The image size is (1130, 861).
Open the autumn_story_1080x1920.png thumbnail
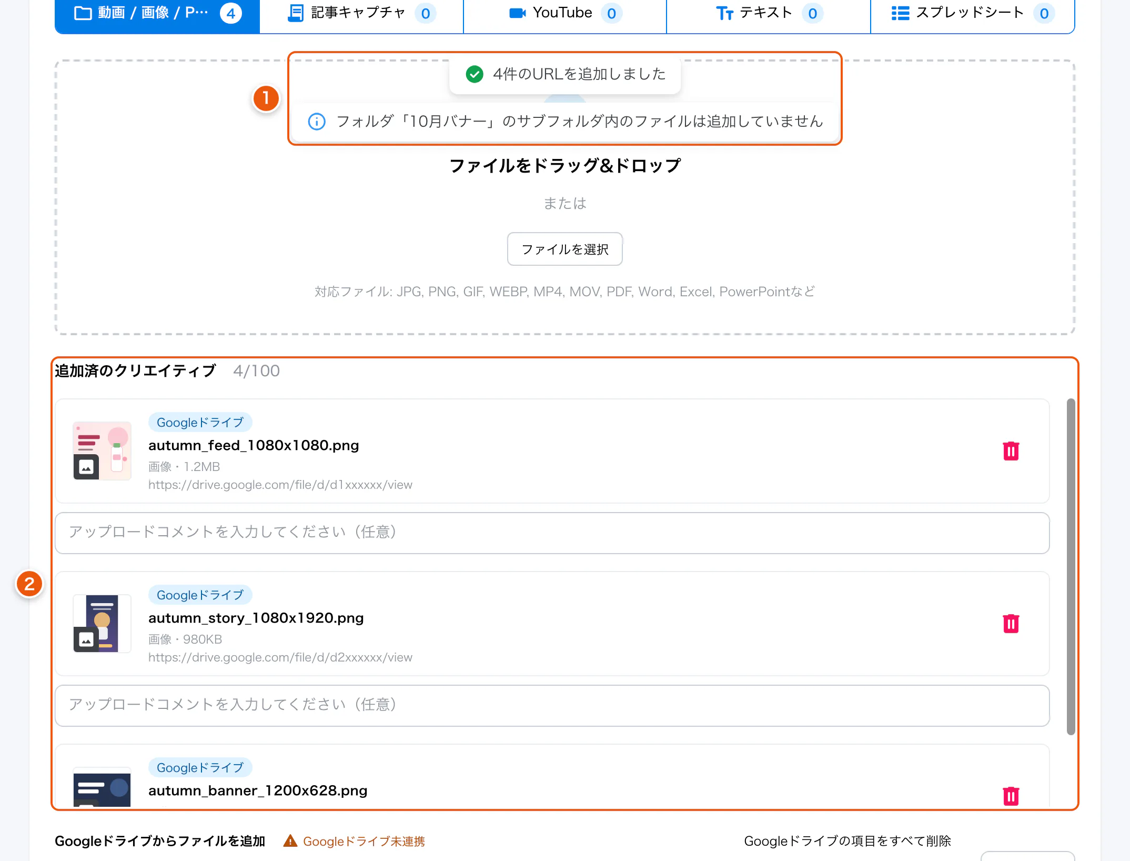coord(102,623)
